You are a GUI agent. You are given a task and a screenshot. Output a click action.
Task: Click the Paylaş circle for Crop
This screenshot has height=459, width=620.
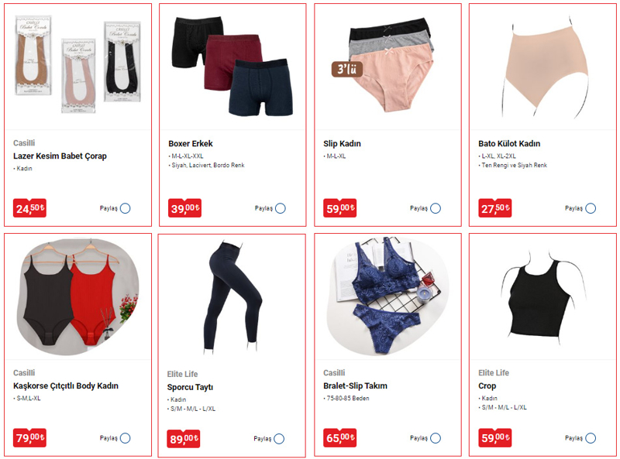pyautogui.click(x=591, y=438)
